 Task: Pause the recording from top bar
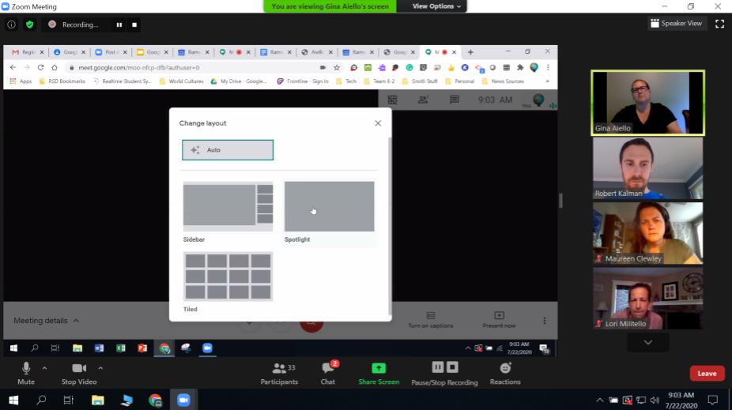pyautogui.click(x=119, y=24)
